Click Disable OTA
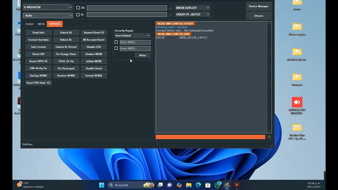This screenshot has width=338, height=190. point(94,47)
